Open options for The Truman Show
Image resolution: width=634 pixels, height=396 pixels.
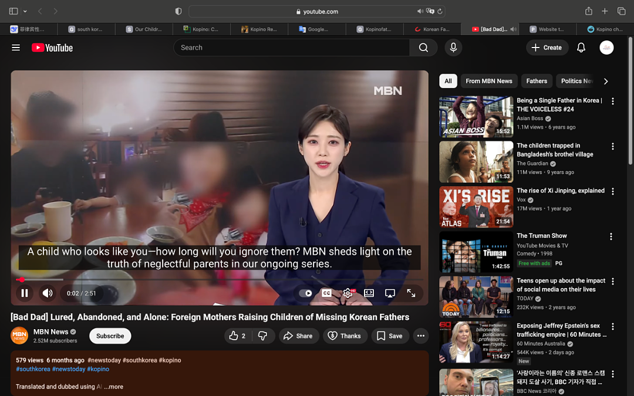[x=611, y=236]
